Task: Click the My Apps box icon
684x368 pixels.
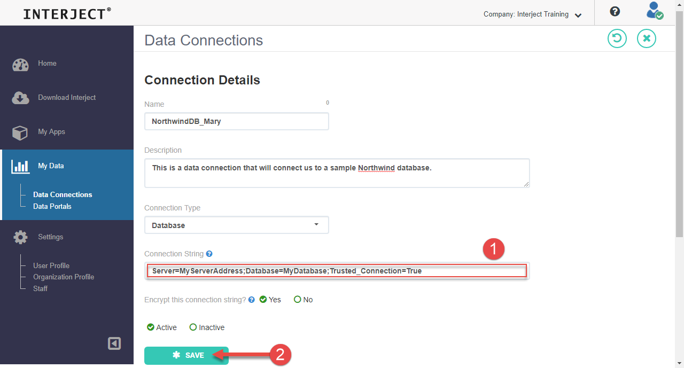Action: (x=20, y=132)
